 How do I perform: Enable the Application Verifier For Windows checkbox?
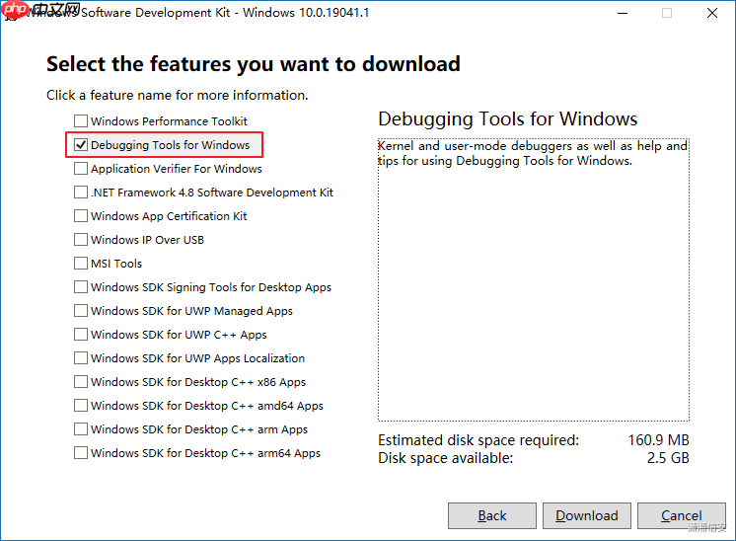coord(81,168)
